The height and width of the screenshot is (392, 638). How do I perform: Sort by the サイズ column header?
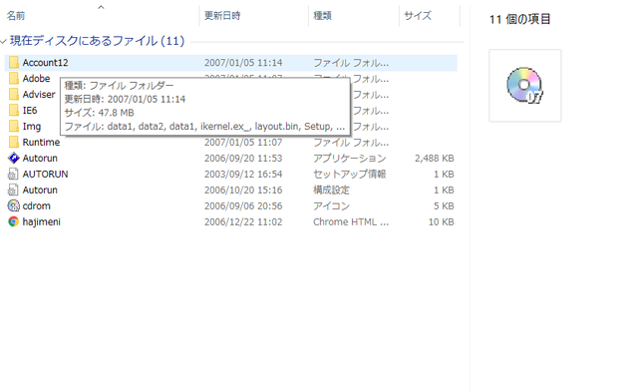(x=418, y=16)
